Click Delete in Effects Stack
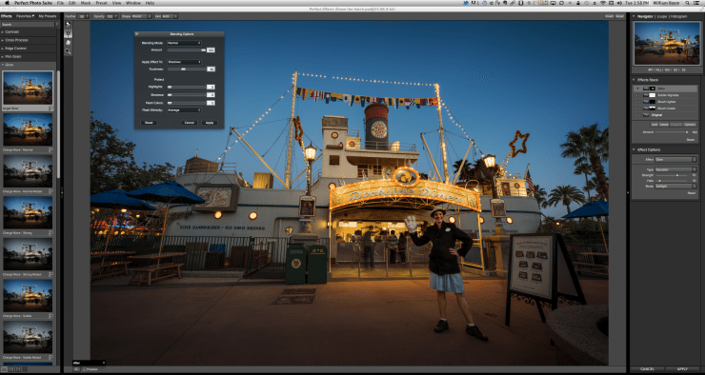The width and height of the screenshot is (705, 375). click(664, 125)
